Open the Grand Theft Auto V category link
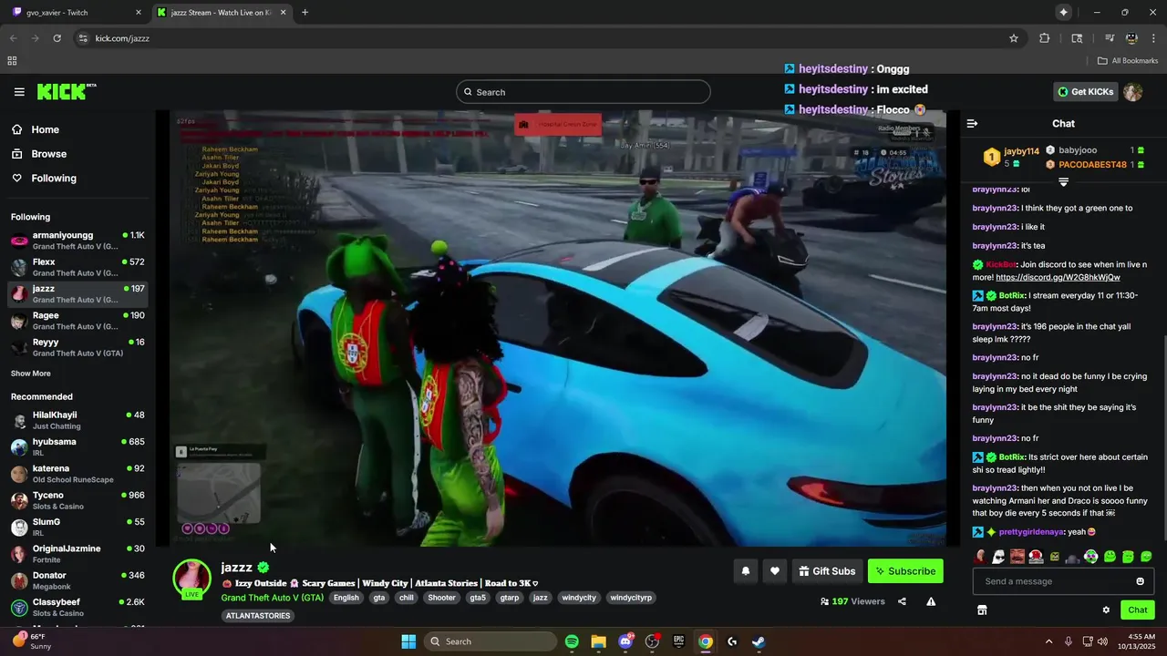The image size is (1167, 656). click(x=272, y=598)
